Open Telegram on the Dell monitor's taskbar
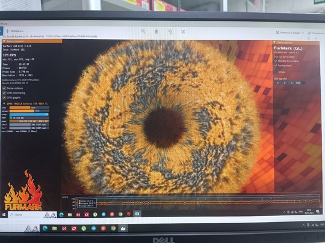Viewport: 325px width, 243px height. 93,229
